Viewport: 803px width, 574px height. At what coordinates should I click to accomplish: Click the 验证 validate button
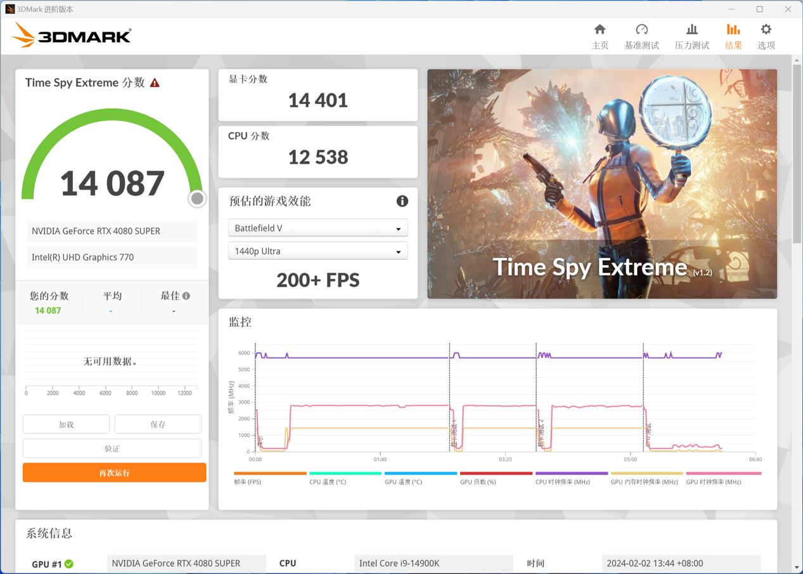[112, 448]
